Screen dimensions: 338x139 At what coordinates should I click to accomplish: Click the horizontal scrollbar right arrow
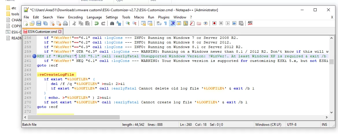click(327, 117)
